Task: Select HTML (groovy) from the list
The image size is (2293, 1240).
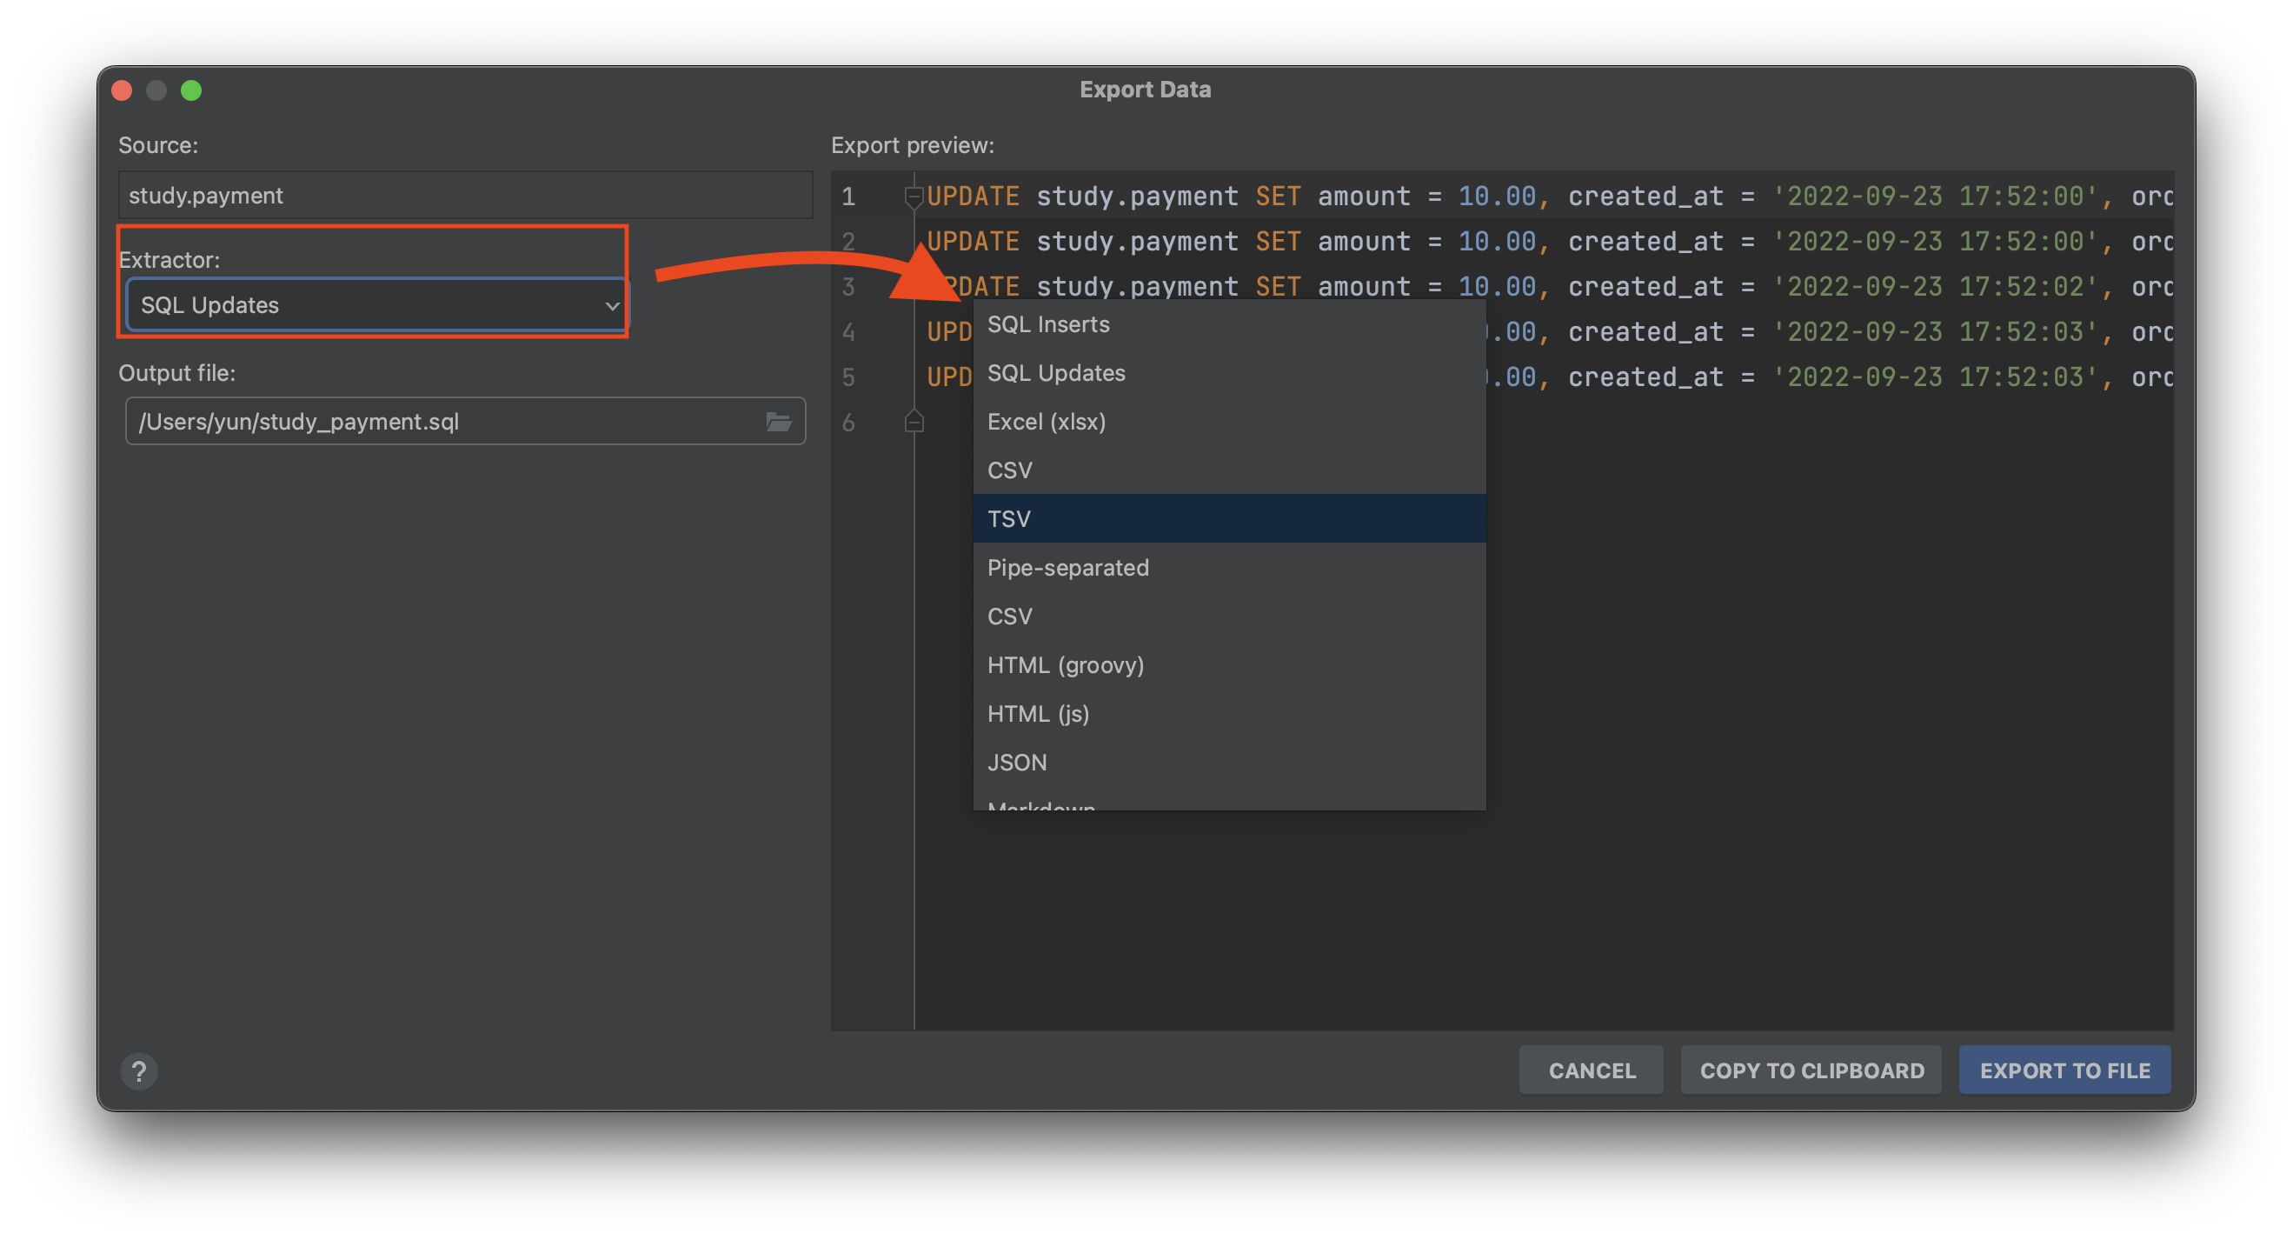Action: 1065,664
